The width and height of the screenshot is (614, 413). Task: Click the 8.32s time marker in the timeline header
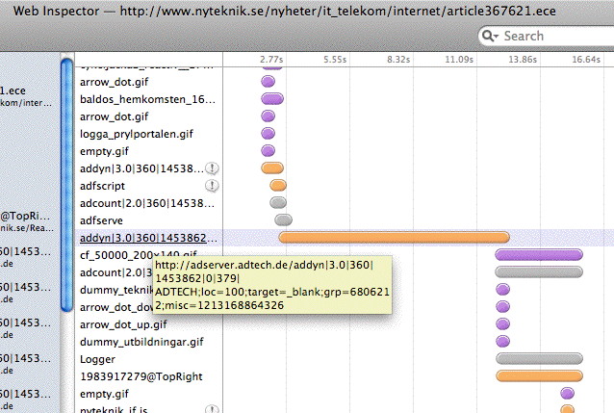[x=397, y=59]
